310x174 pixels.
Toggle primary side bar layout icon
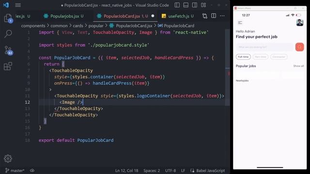(177, 5)
